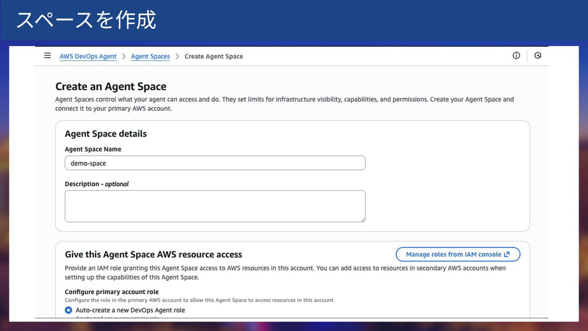The width and height of the screenshot is (588, 331).
Task: Go to AWS DevOps Agent breadcrumb
Action: [x=88, y=56]
